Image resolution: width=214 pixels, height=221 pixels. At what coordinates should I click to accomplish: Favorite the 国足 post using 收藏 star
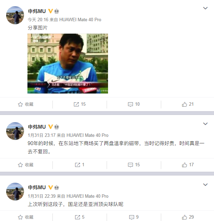(26, 217)
